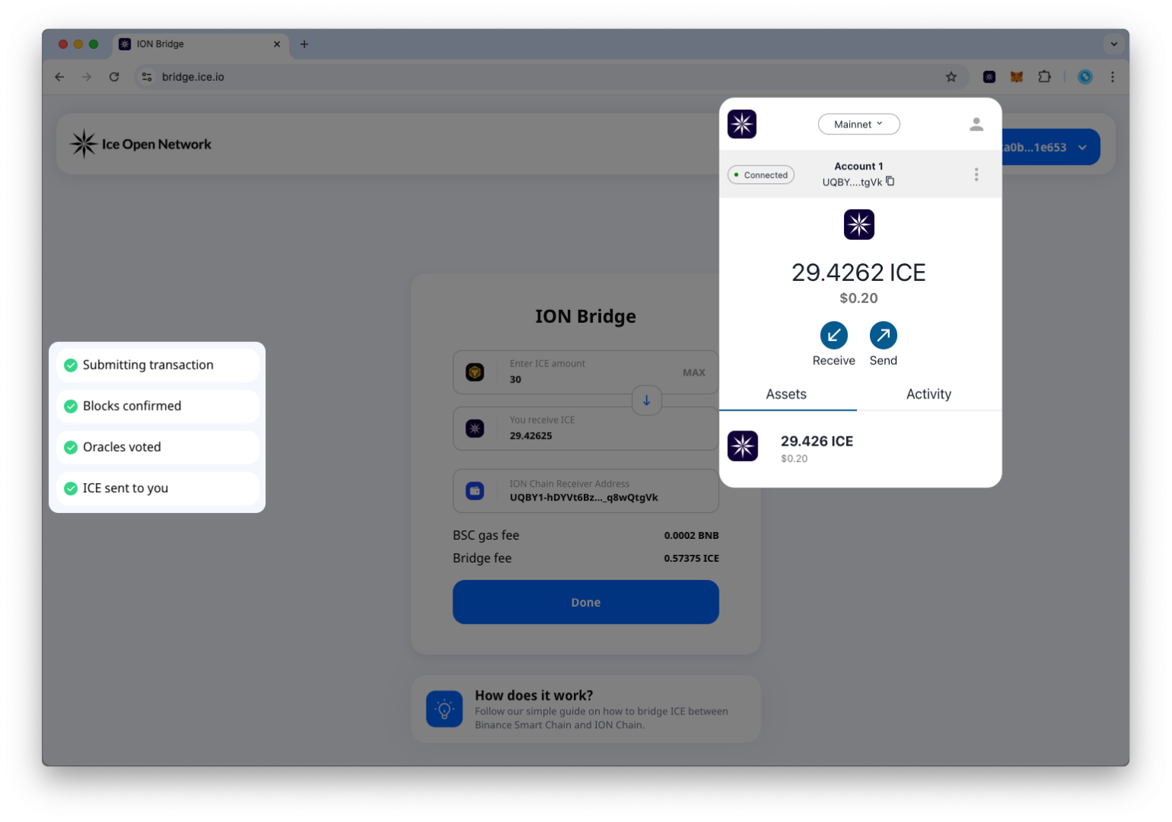Switch to the Activity tab

click(929, 394)
